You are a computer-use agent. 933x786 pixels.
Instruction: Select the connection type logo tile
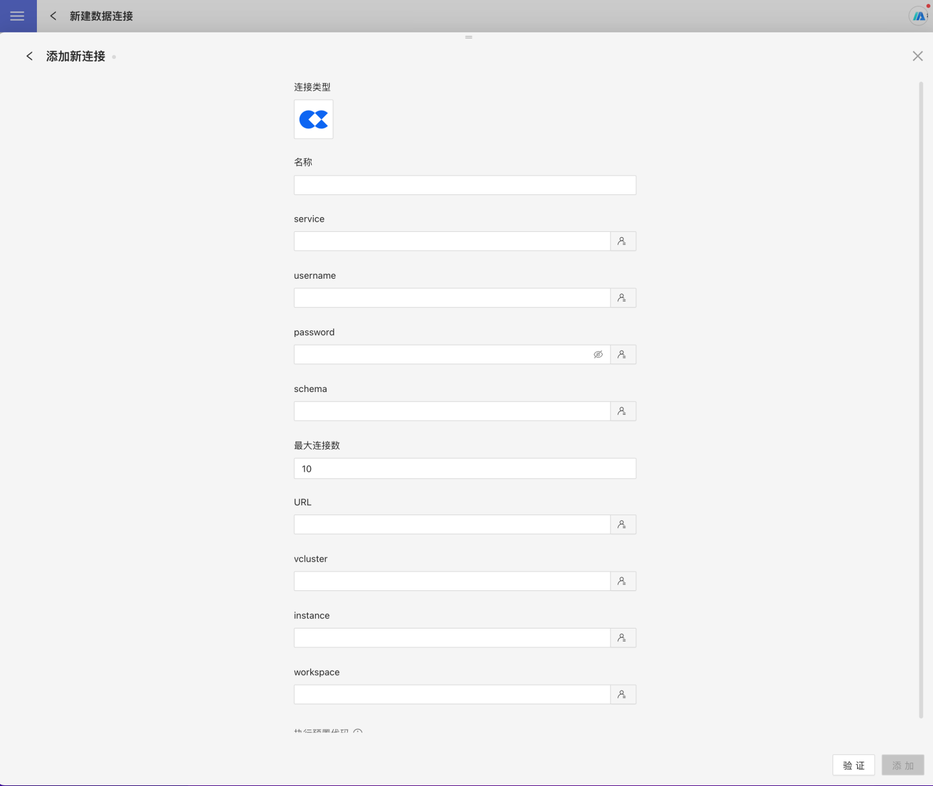(x=314, y=119)
